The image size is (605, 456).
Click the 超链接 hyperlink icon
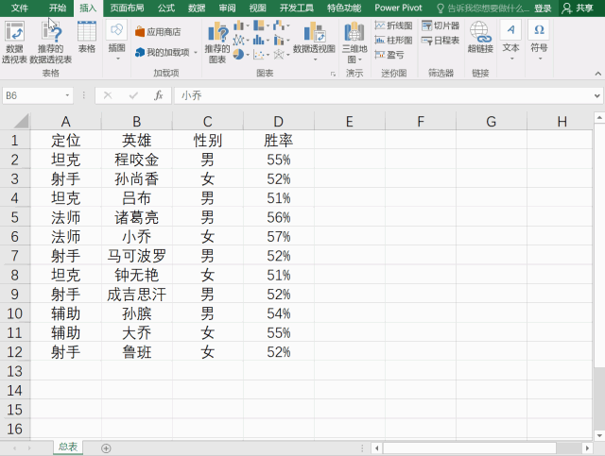[479, 38]
